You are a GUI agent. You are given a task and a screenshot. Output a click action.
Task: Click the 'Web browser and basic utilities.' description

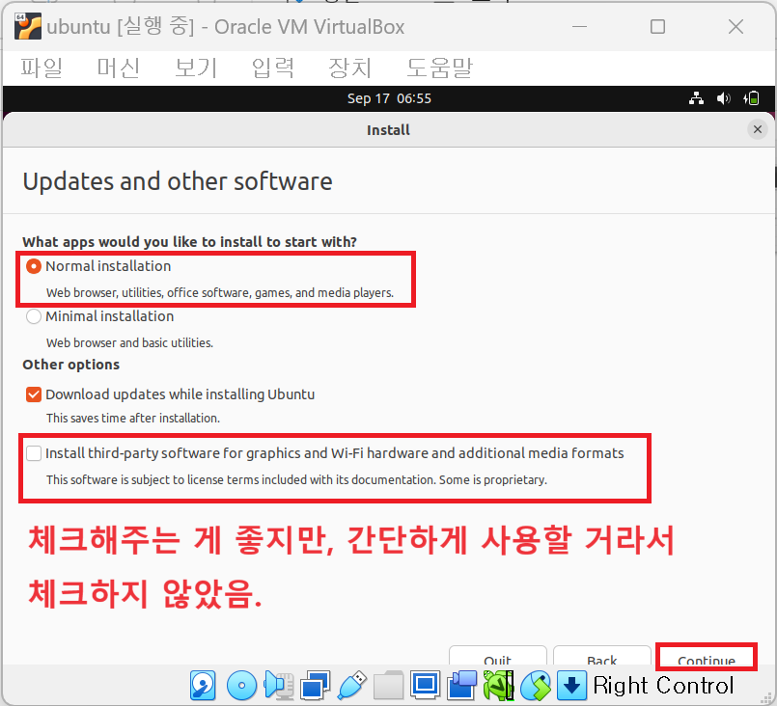point(130,342)
